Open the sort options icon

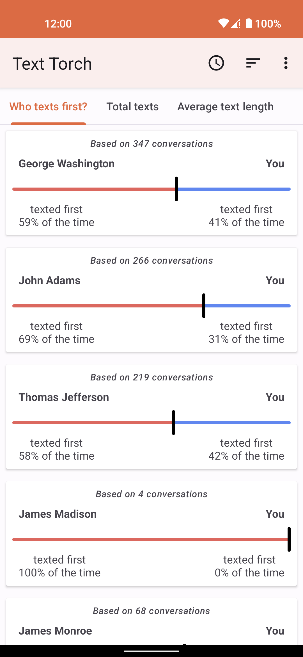253,63
